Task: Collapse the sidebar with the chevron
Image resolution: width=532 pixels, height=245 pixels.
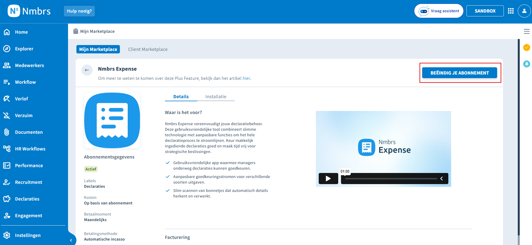Action: click(x=71, y=240)
